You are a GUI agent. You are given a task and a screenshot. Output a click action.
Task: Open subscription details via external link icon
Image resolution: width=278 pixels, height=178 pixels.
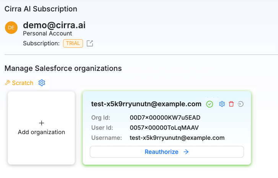pyautogui.click(x=90, y=43)
